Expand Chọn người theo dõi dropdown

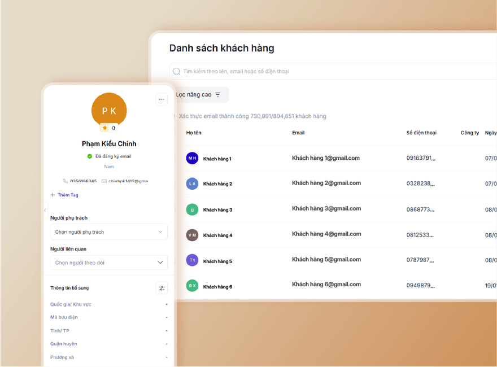[109, 263]
